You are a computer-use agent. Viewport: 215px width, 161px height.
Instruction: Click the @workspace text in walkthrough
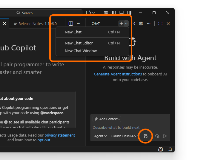[52, 113]
